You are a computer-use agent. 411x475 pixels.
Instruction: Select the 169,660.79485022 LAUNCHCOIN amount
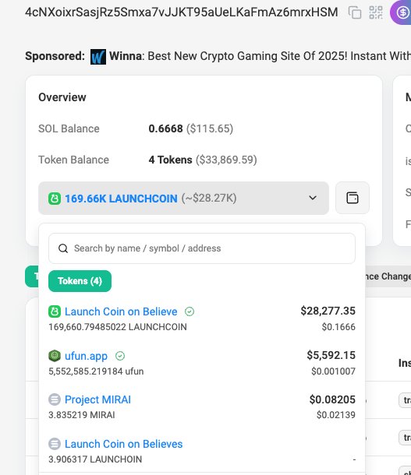(x=118, y=327)
